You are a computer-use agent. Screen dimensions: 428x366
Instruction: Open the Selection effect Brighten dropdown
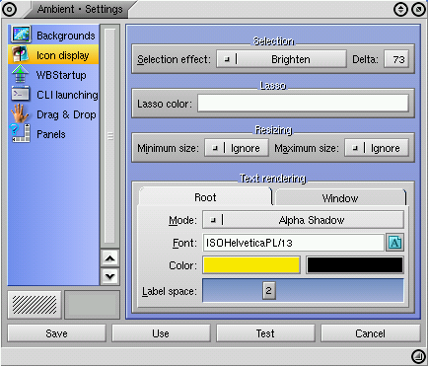(281, 59)
